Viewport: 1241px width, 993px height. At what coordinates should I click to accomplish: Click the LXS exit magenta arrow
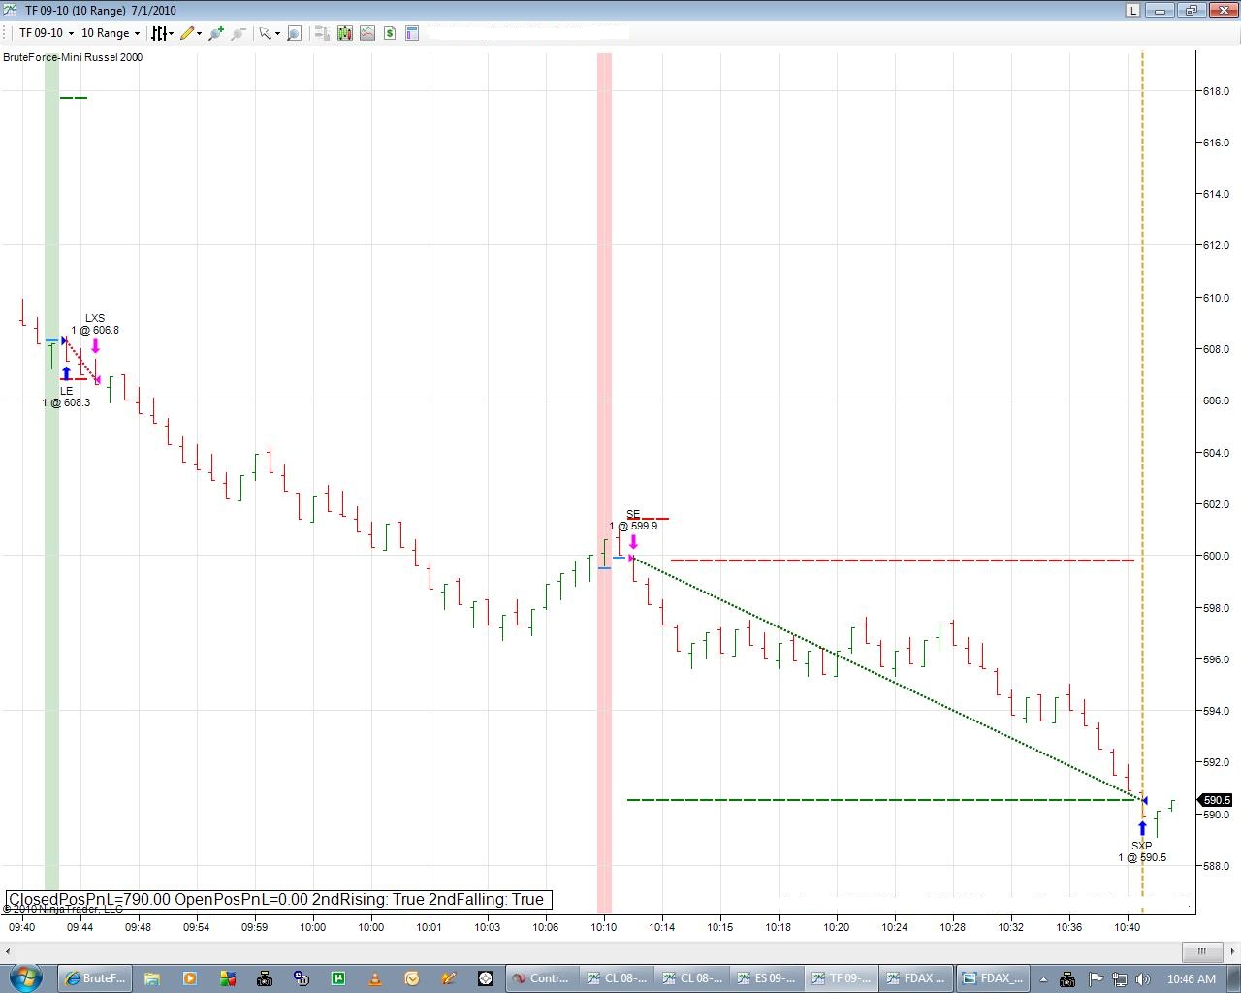click(x=95, y=346)
